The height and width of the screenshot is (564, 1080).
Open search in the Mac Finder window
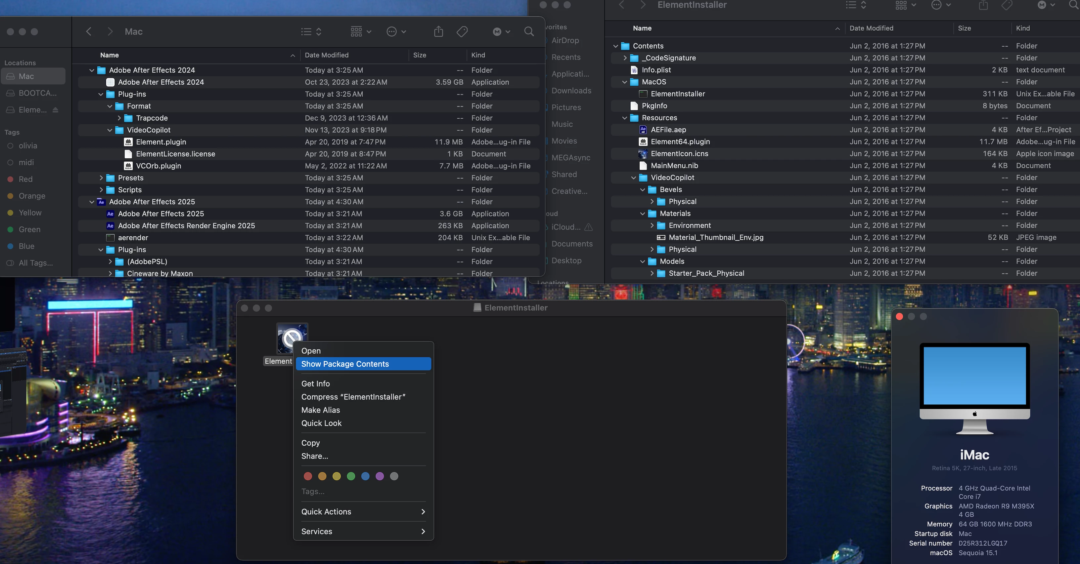pyautogui.click(x=529, y=31)
